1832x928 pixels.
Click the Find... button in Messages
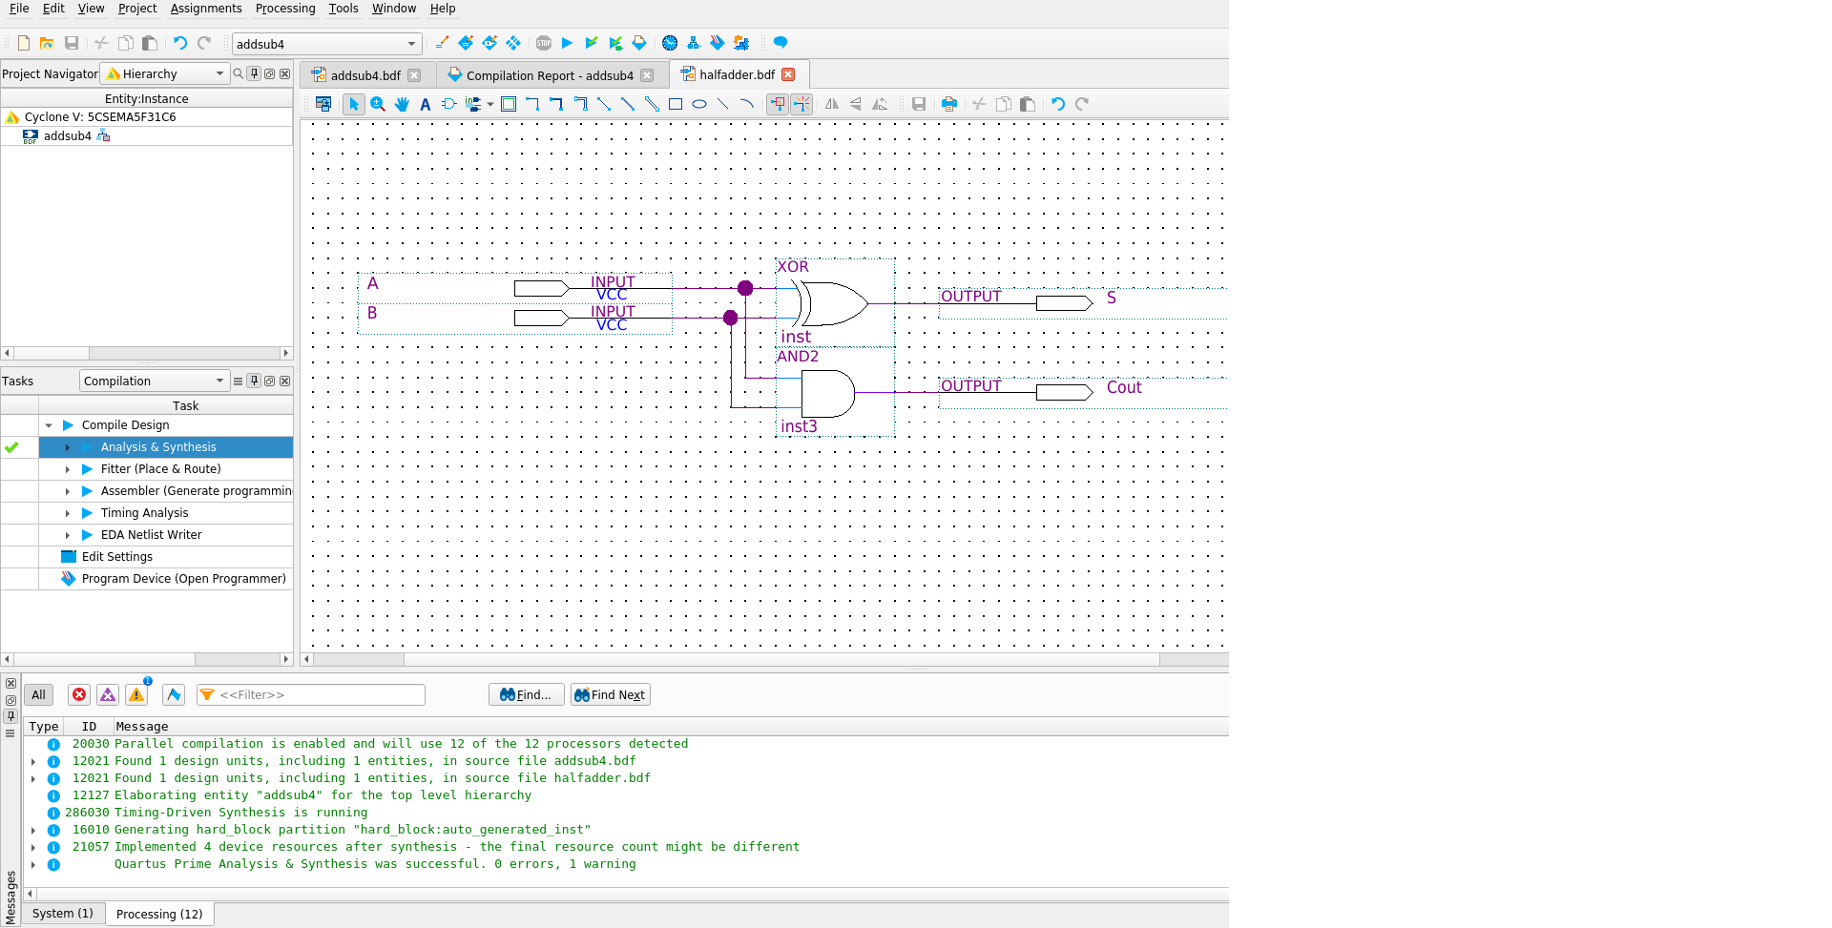(x=526, y=694)
